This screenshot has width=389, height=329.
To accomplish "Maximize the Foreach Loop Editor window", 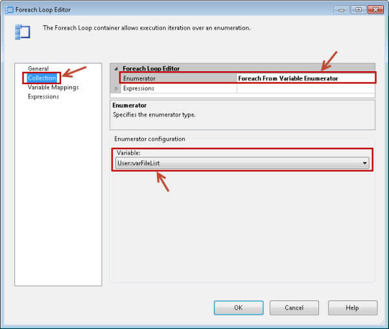I will (x=359, y=10).
